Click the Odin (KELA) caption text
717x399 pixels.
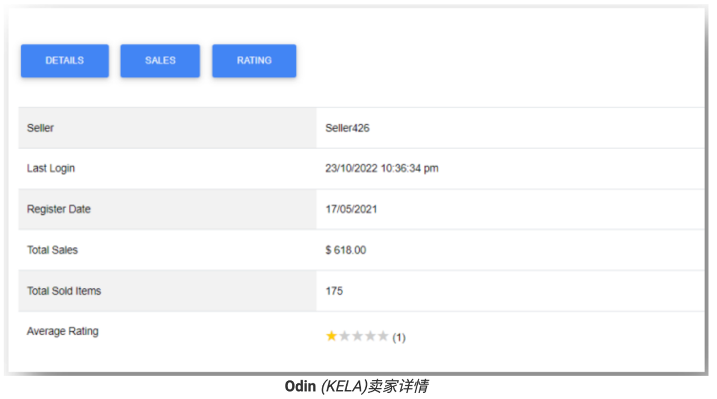point(357,386)
